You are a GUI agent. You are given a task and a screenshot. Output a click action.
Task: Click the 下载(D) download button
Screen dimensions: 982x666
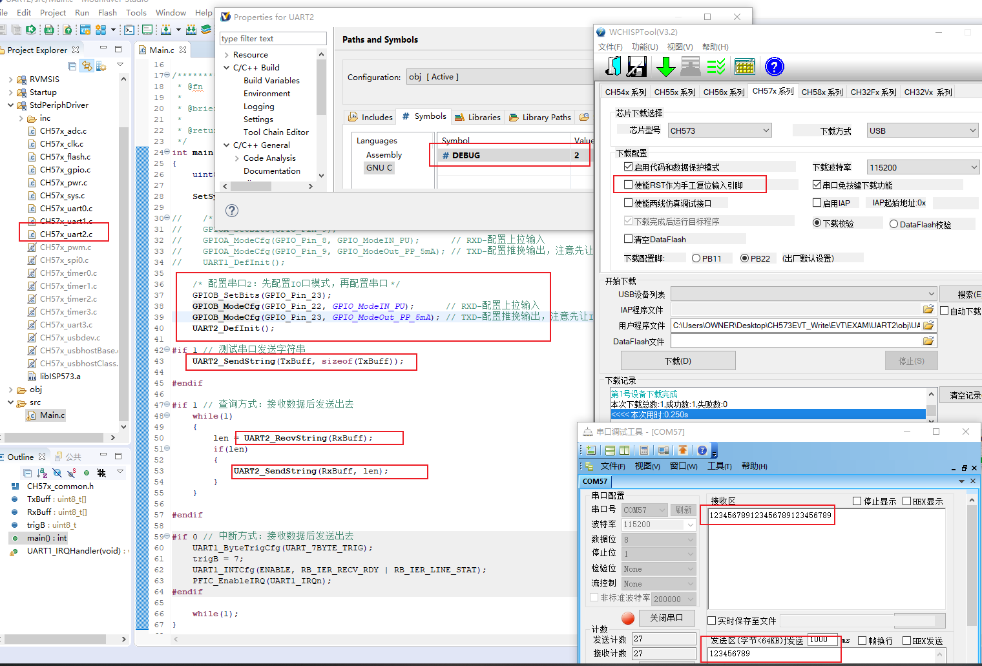[x=678, y=361]
